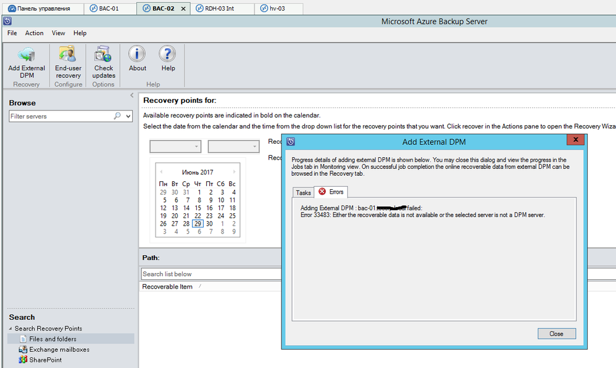Click the Add External DPM dialog title icon
The width and height of the screenshot is (616, 368).
click(291, 142)
